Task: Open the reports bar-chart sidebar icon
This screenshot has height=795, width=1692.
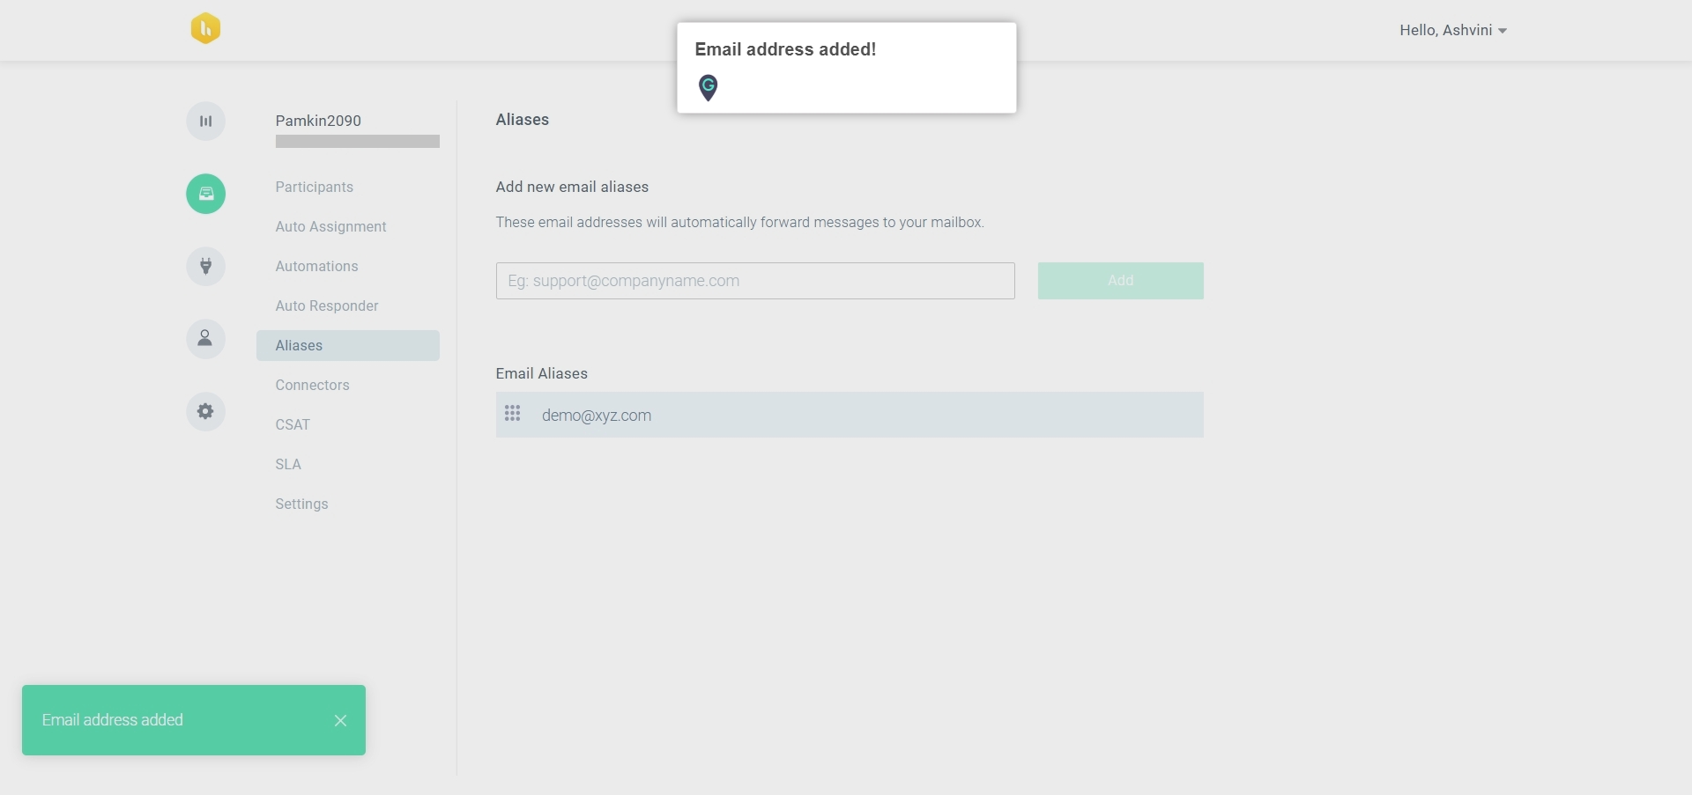Action: click(205, 121)
